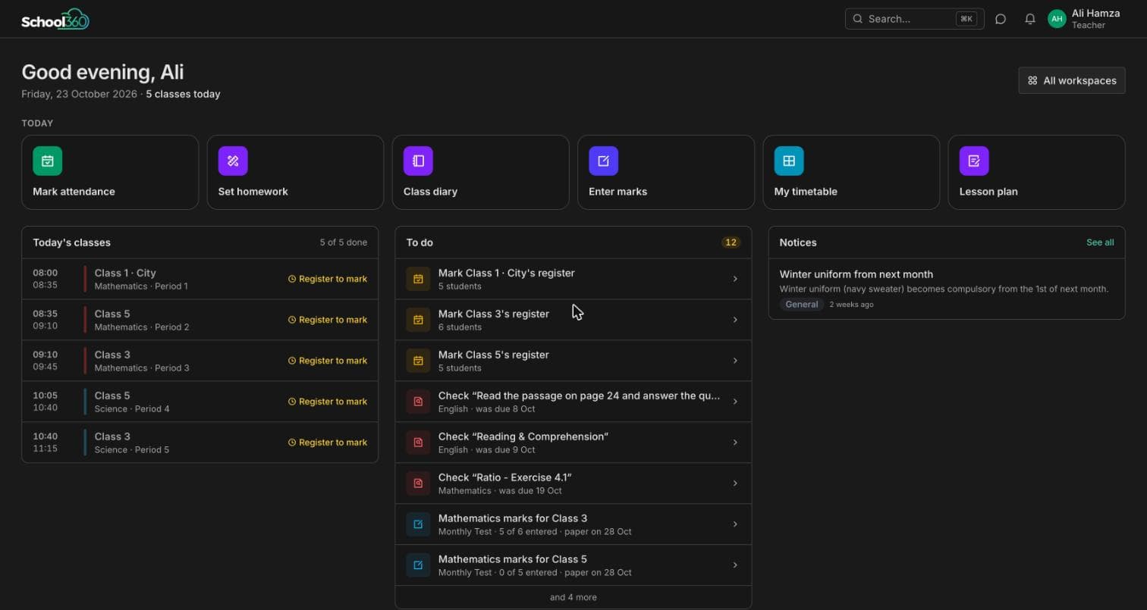
Task: Click Register to mark for Class 1 · City
Action: pos(328,279)
